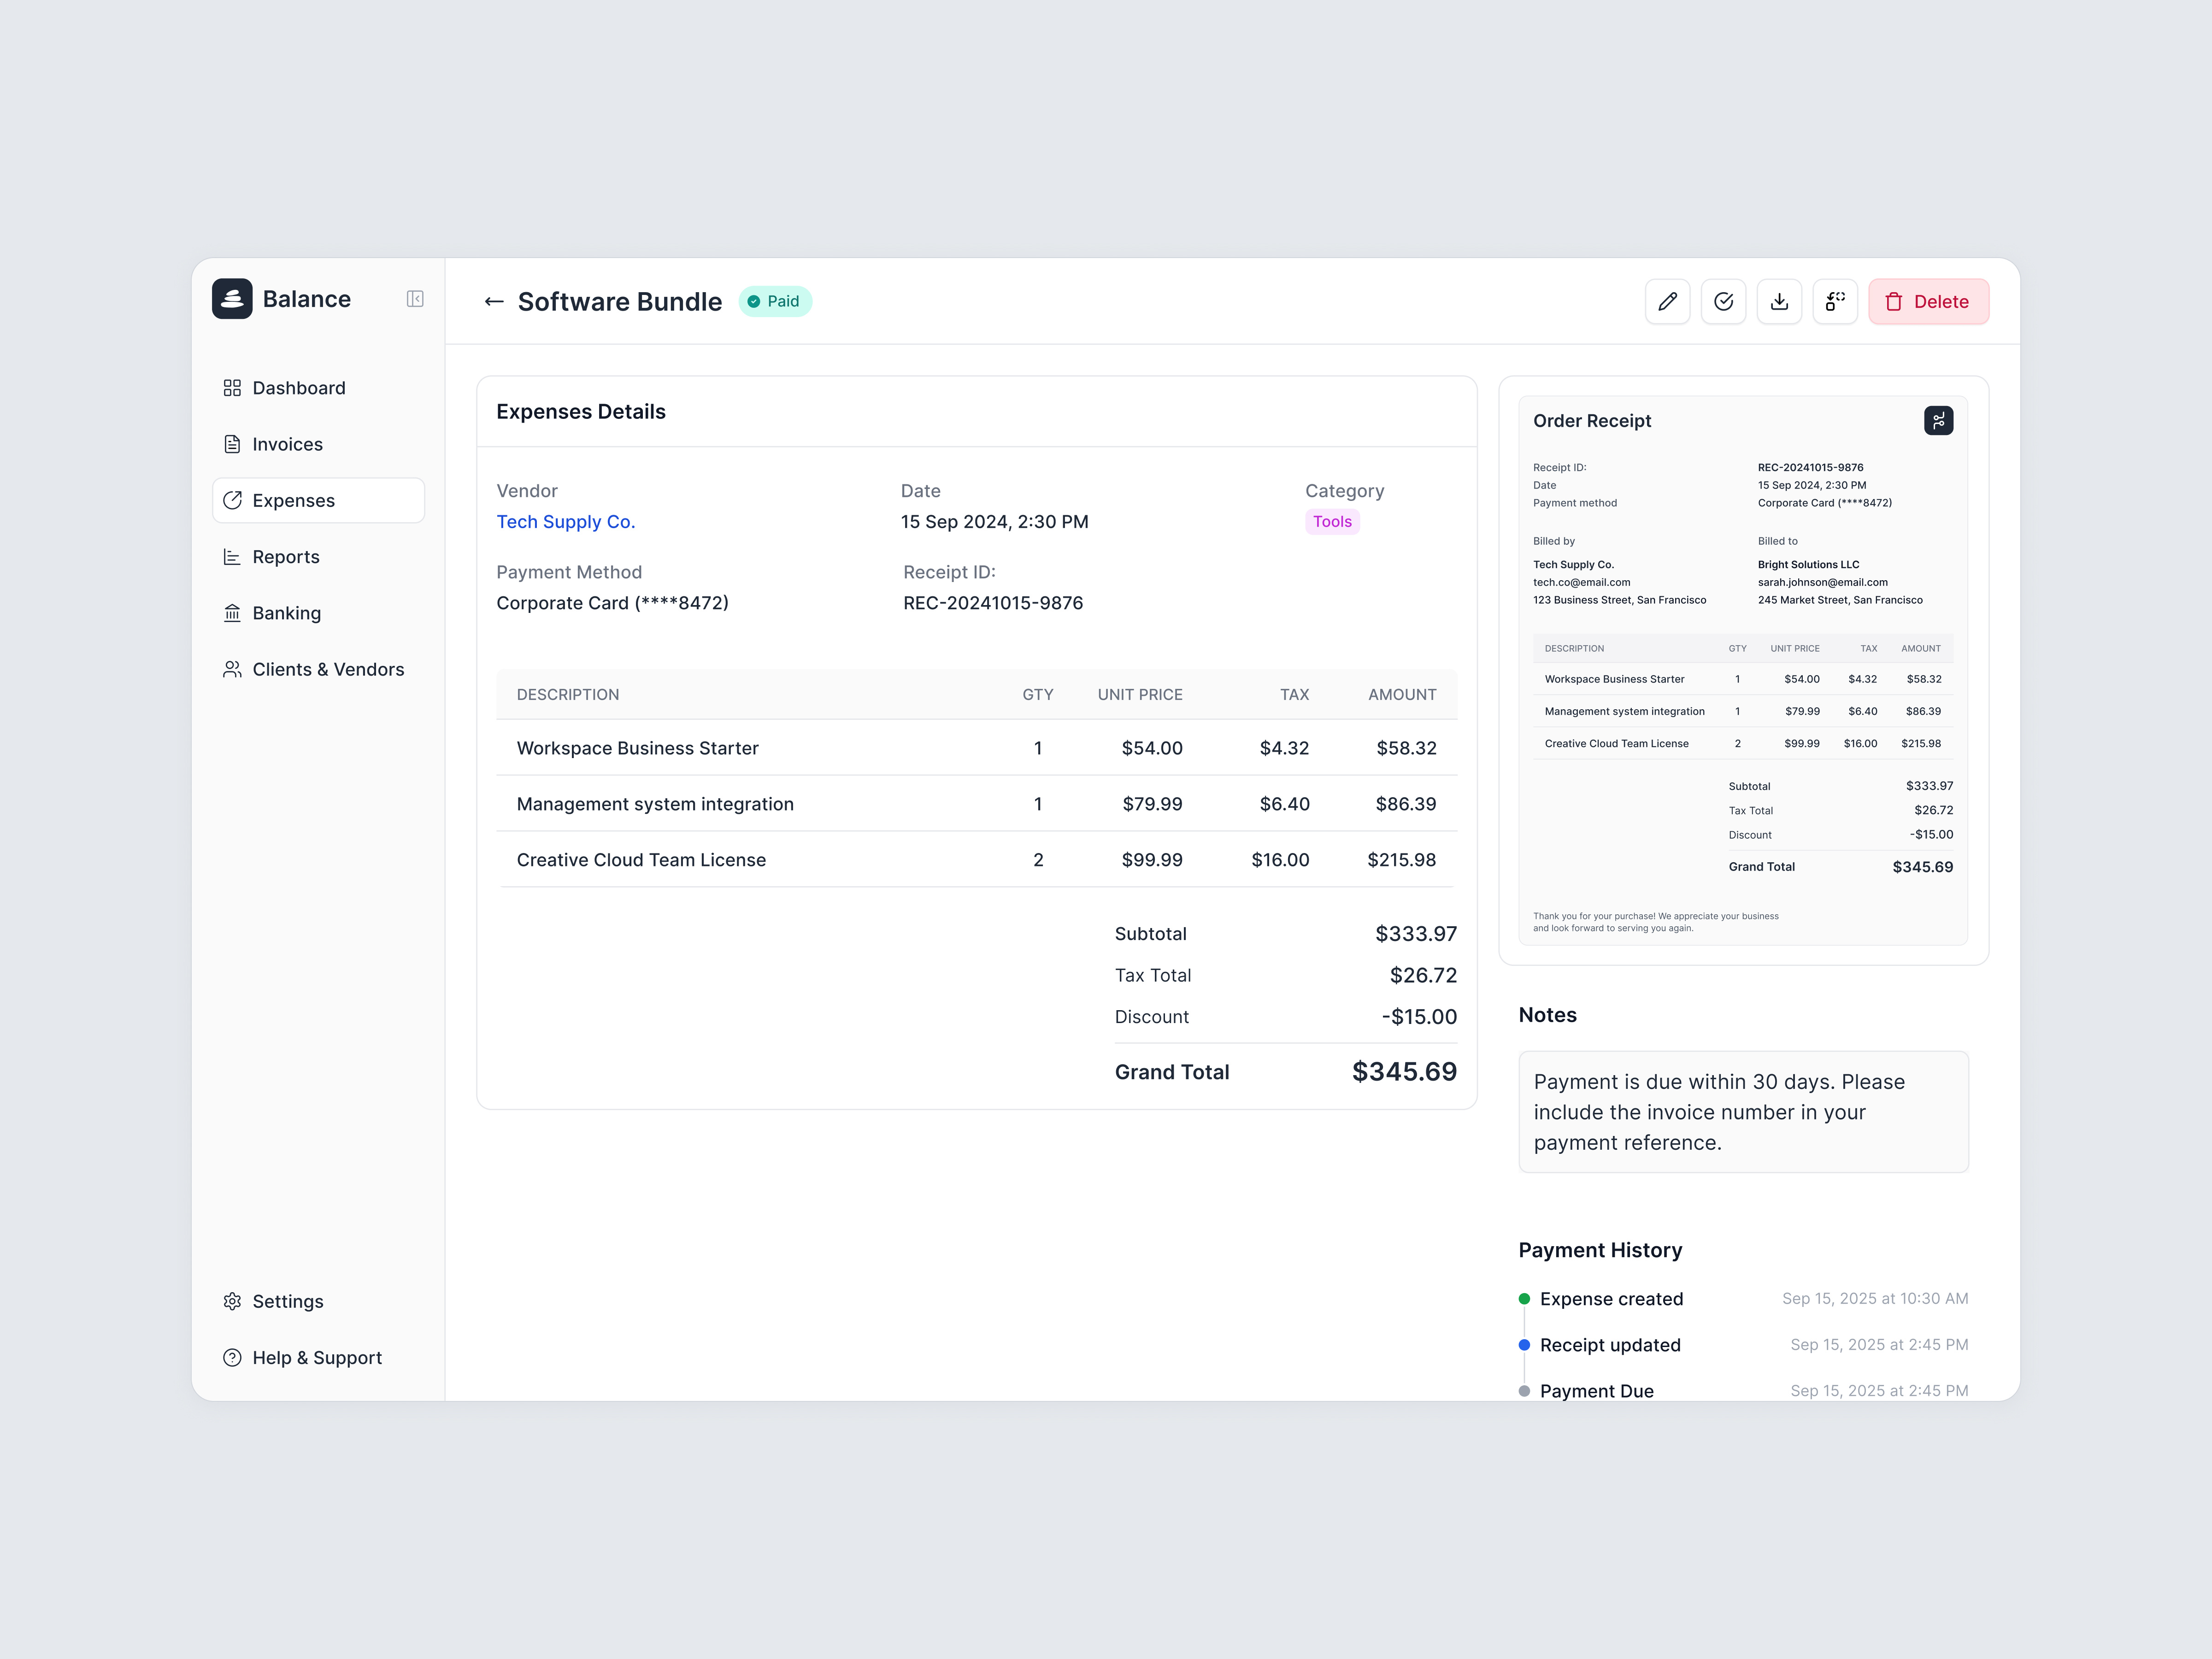Viewport: 2212px width, 1659px height.
Task: Collapse the sidebar with the panel toggle
Action: click(415, 299)
